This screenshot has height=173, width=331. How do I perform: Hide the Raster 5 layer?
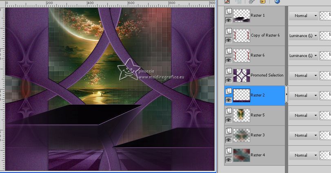(x=229, y=120)
